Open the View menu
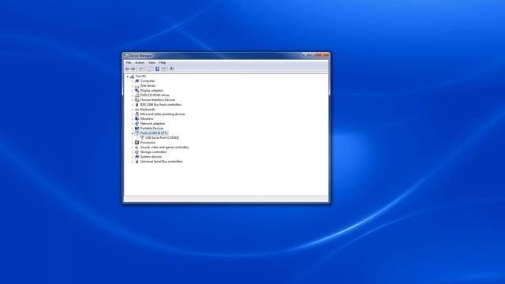Viewport: 505px width, 284px height. pos(151,62)
